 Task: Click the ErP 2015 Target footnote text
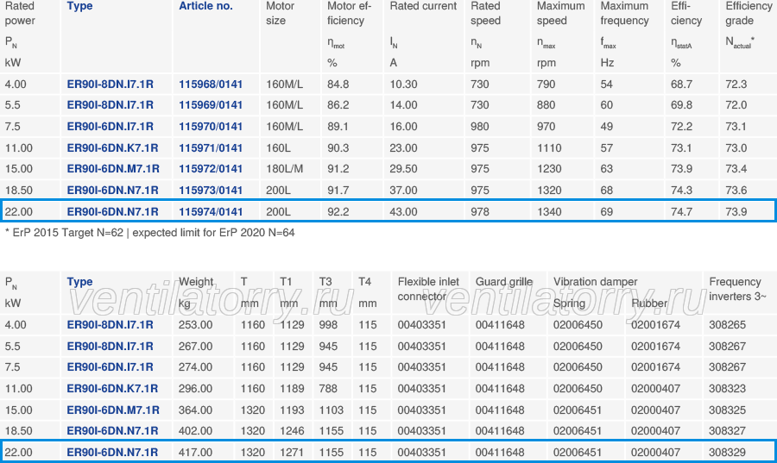pyautogui.click(x=149, y=233)
